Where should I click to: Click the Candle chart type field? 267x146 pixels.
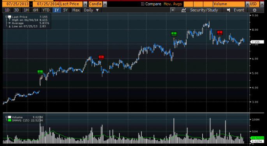(x=95, y=4)
